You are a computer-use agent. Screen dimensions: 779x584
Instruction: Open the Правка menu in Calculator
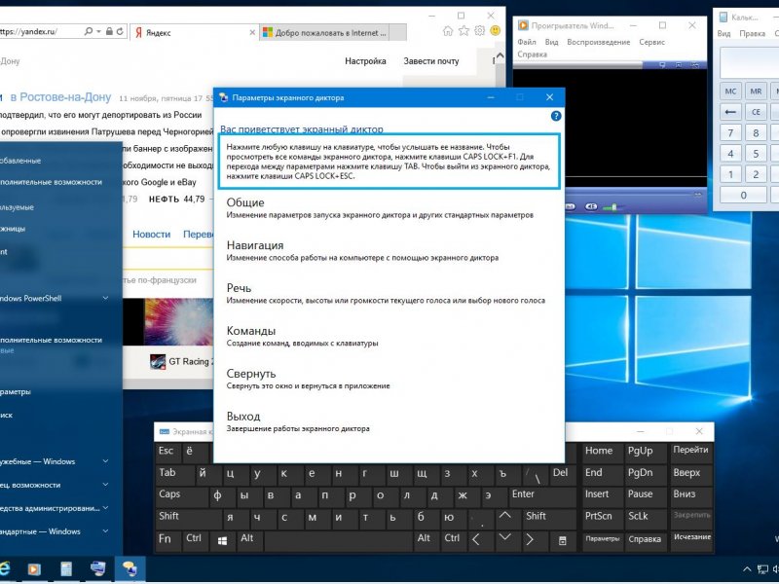click(752, 33)
